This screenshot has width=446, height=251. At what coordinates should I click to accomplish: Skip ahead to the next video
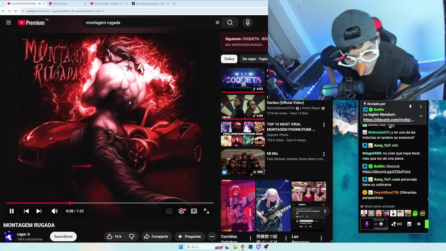click(x=39, y=211)
